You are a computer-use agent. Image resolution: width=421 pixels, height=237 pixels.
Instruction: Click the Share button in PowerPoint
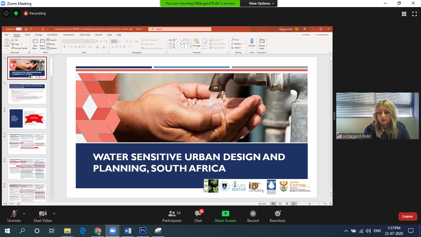[306, 35]
